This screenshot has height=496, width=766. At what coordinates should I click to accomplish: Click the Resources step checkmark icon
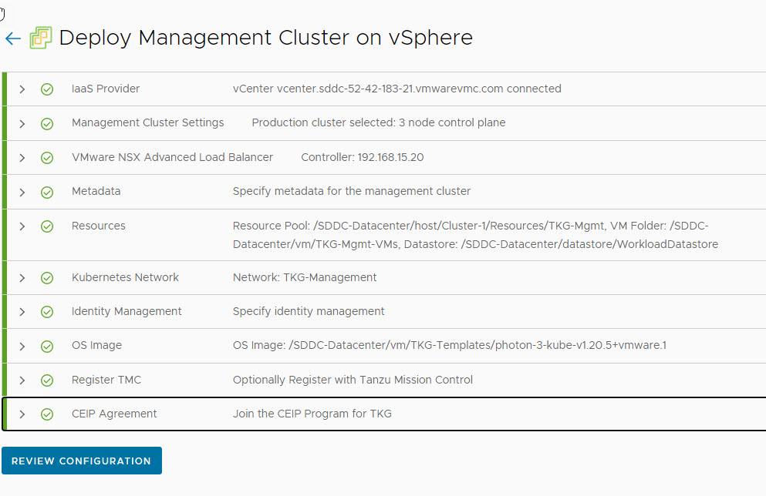(x=47, y=226)
